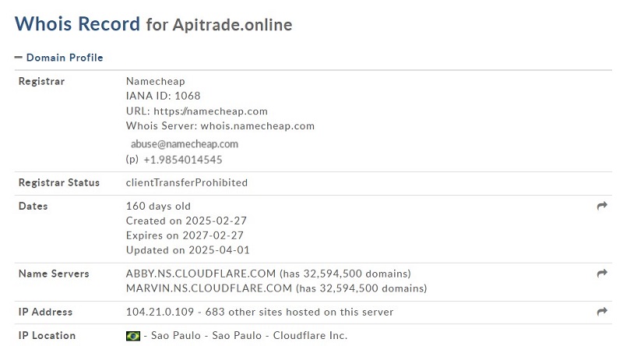Click the Registrar label

pos(42,81)
